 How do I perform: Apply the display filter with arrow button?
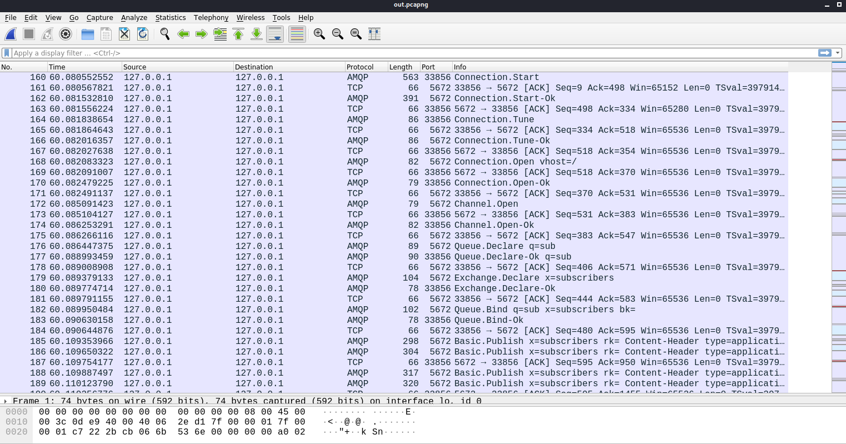(825, 53)
